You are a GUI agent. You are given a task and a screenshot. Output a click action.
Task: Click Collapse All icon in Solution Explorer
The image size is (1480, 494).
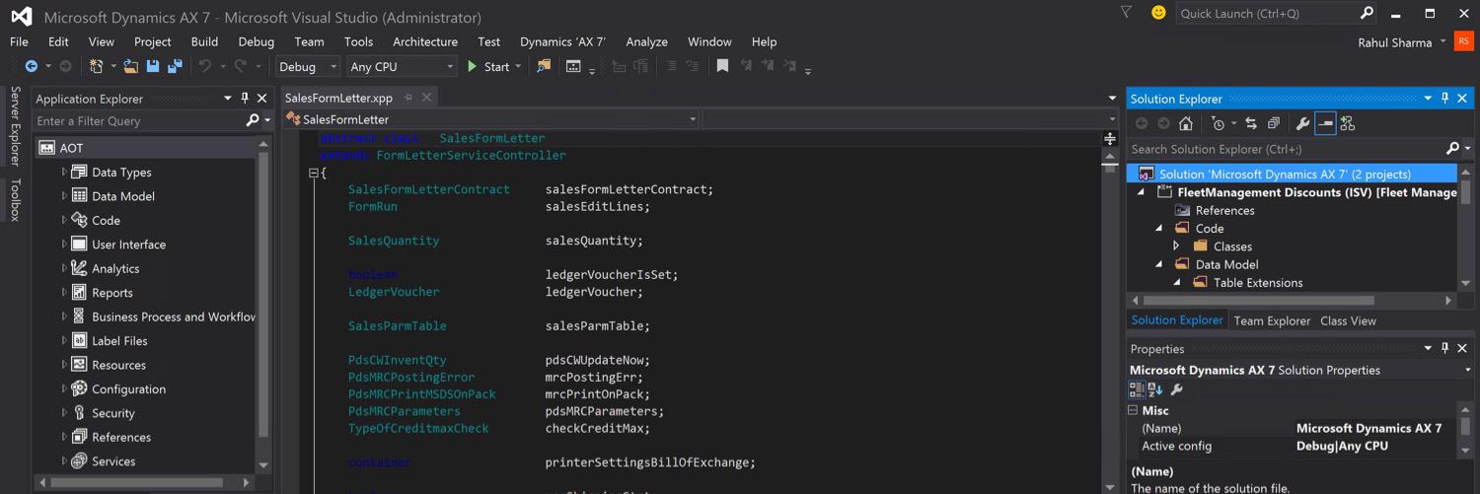(x=1274, y=123)
